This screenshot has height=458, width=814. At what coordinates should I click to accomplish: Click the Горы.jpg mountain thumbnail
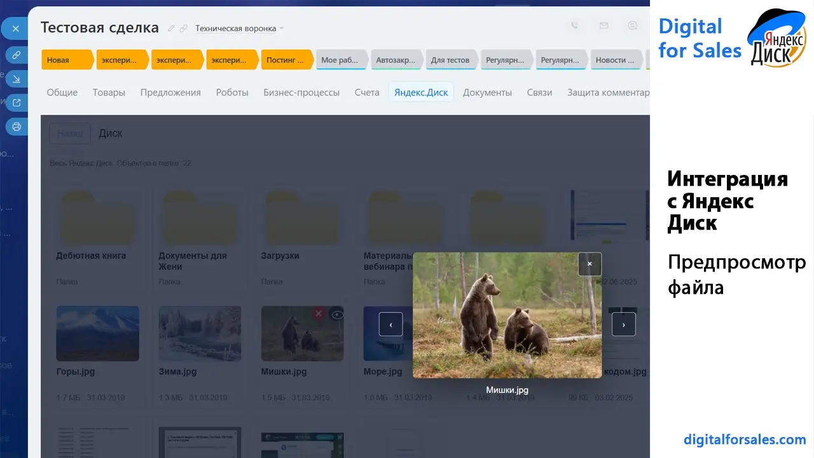click(97, 333)
